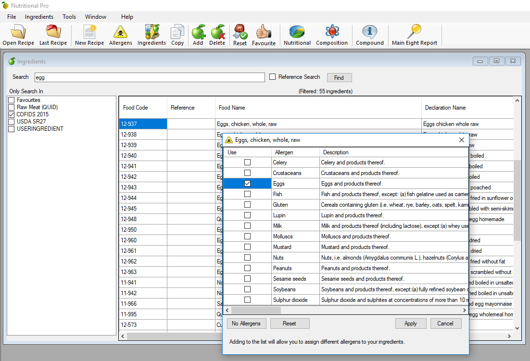Open the Main Eight Report
The width and height of the screenshot is (530, 361).
[415, 35]
